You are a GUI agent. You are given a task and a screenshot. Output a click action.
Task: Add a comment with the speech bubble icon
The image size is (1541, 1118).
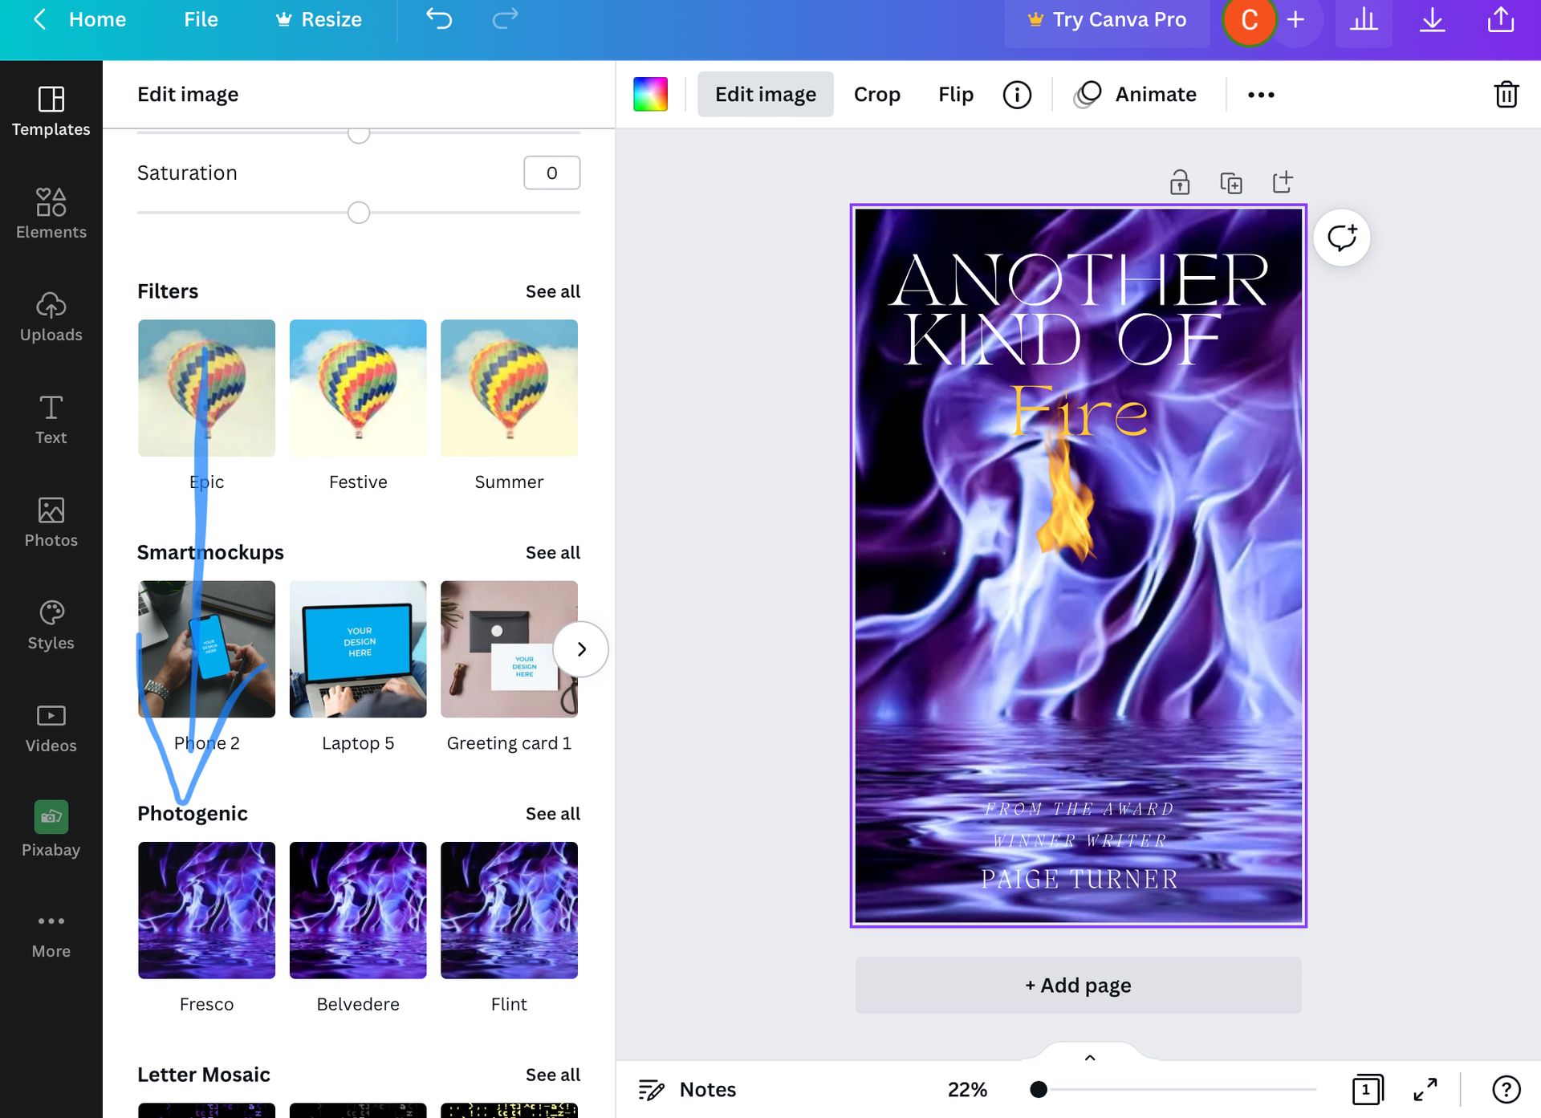(x=1341, y=238)
